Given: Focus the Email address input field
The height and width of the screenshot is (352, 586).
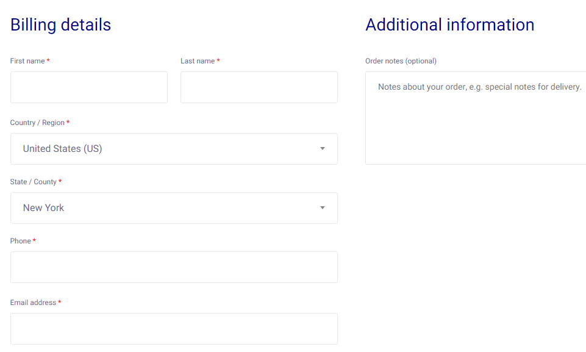Looking at the screenshot, I should coord(174,329).
